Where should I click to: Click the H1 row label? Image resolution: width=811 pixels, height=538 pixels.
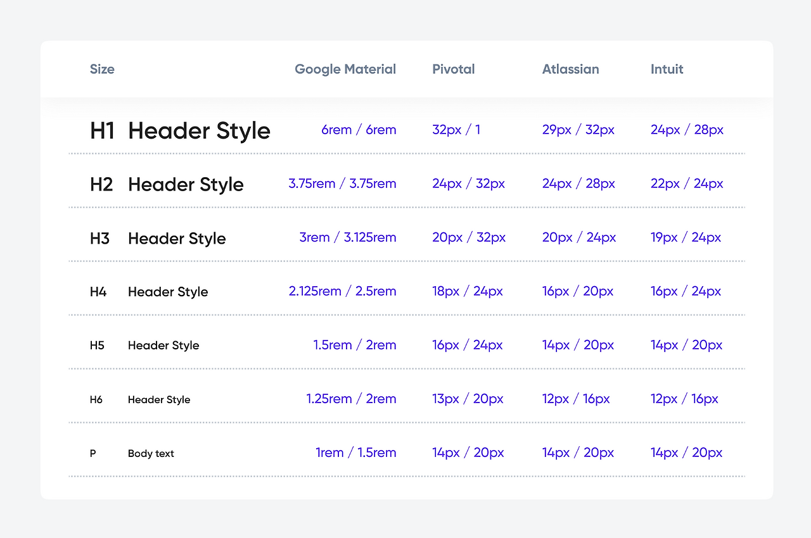[103, 130]
